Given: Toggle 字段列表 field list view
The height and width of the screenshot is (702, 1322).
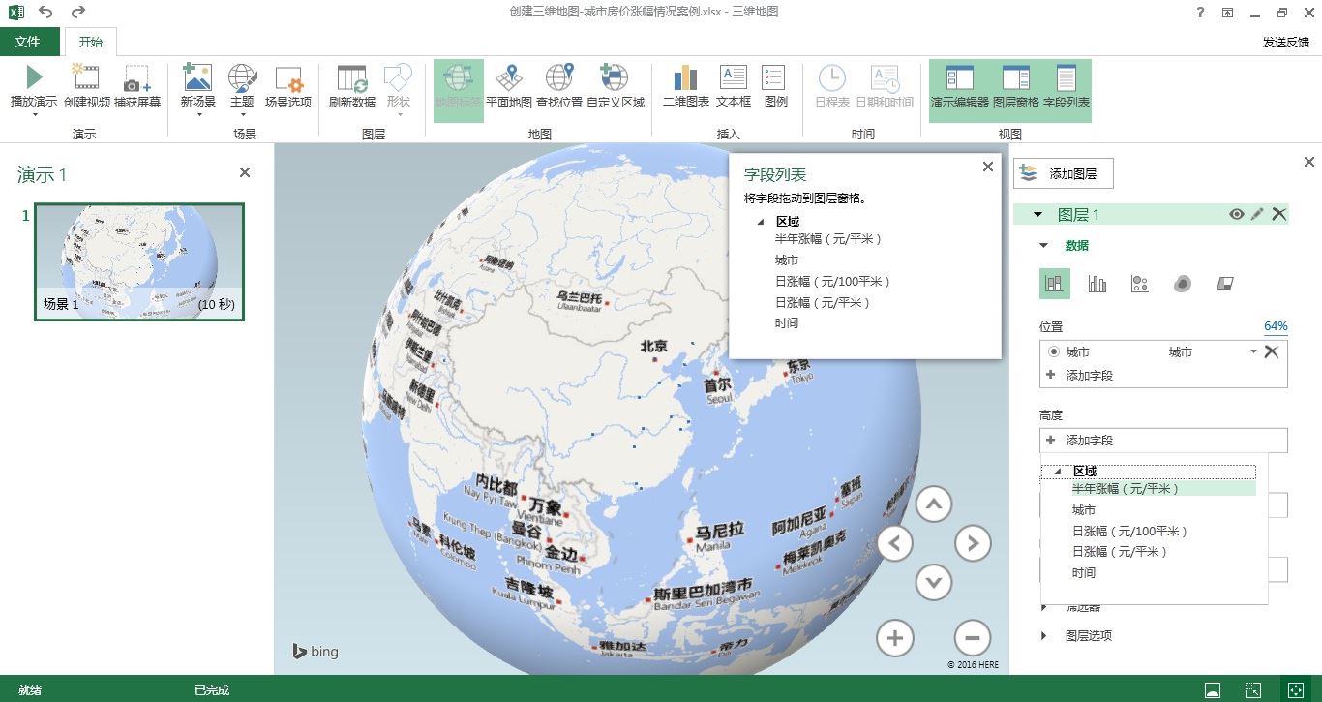Looking at the screenshot, I should [x=1067, y=91].
